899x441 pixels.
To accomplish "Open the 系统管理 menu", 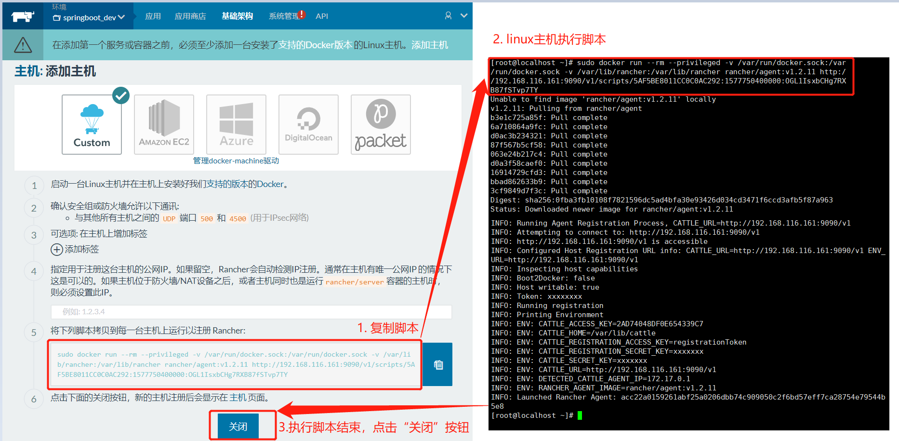I will coord(285,16).
